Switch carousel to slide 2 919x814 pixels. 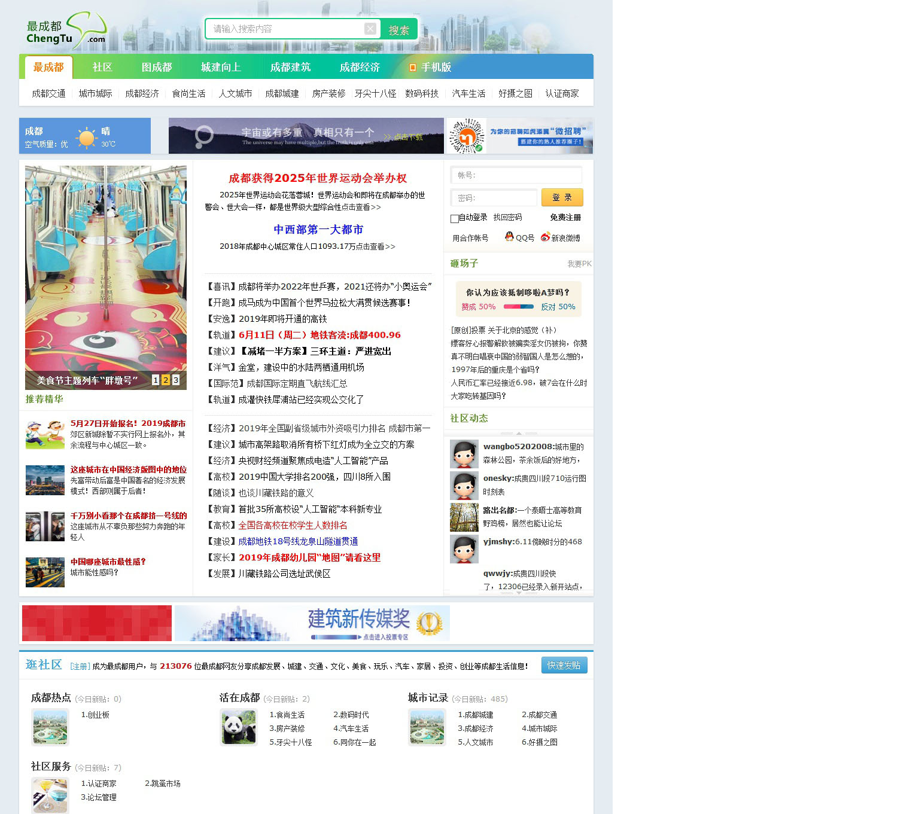[166, 380]
